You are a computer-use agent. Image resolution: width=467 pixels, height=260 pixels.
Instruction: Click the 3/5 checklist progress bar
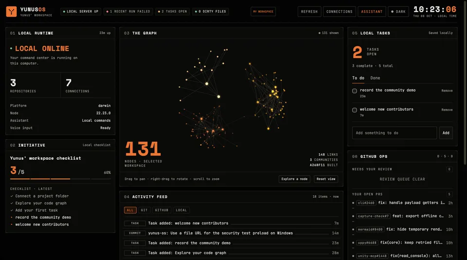60,179
